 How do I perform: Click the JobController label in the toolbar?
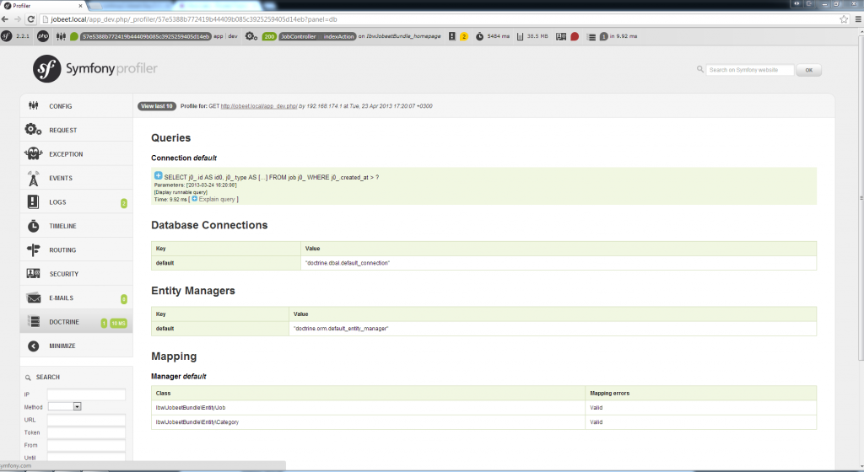[298, 36]
